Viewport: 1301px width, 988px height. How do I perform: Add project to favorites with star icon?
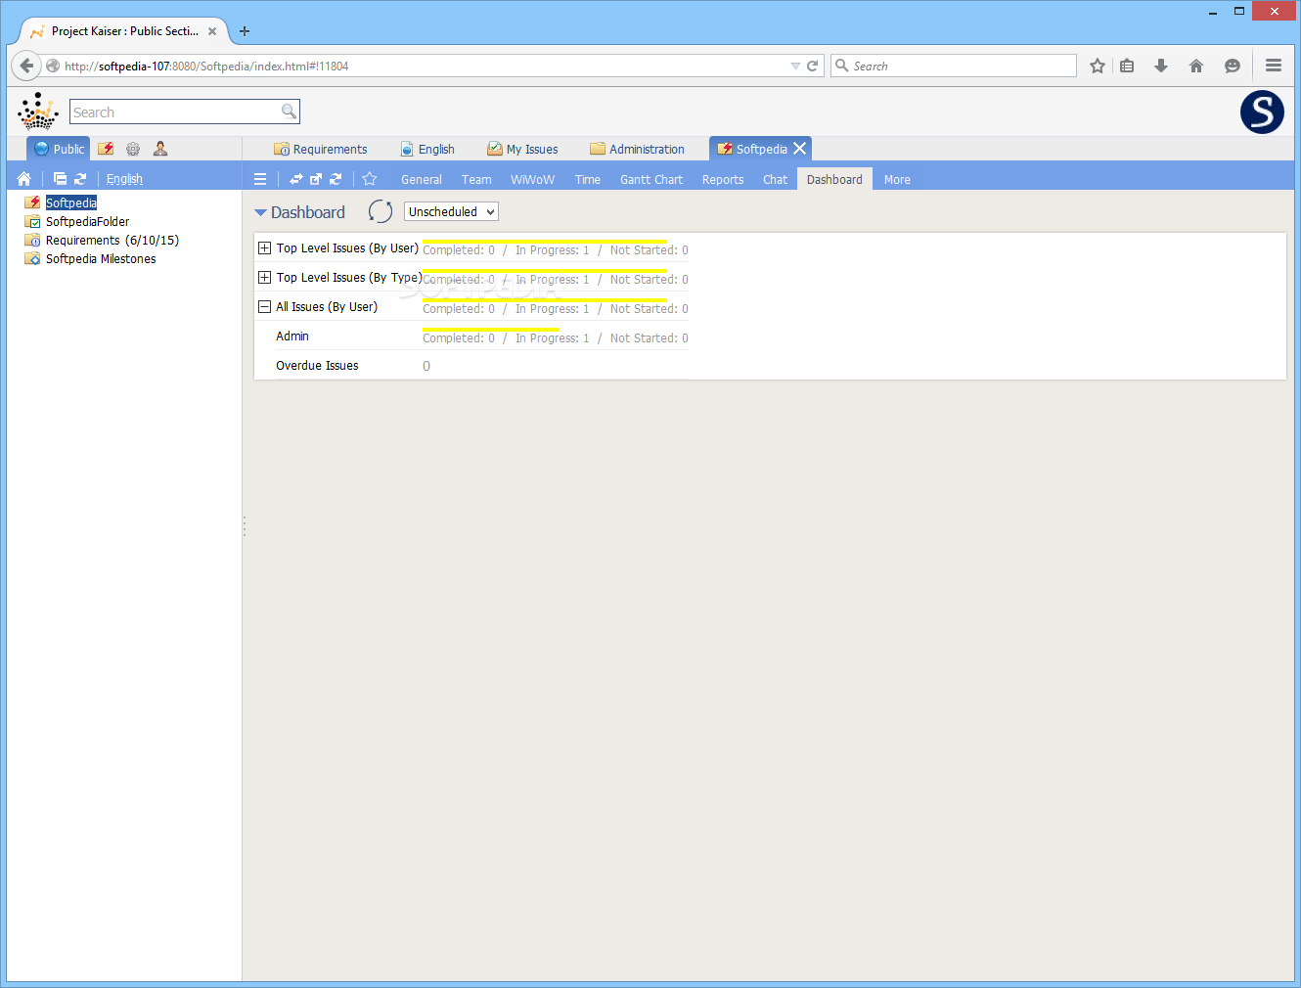click(370, 179)
